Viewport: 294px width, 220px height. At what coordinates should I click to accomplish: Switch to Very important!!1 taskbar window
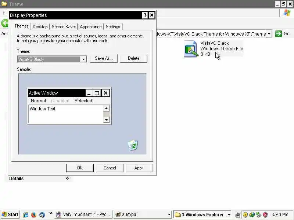pyautogui.click(x=83, y=214)
